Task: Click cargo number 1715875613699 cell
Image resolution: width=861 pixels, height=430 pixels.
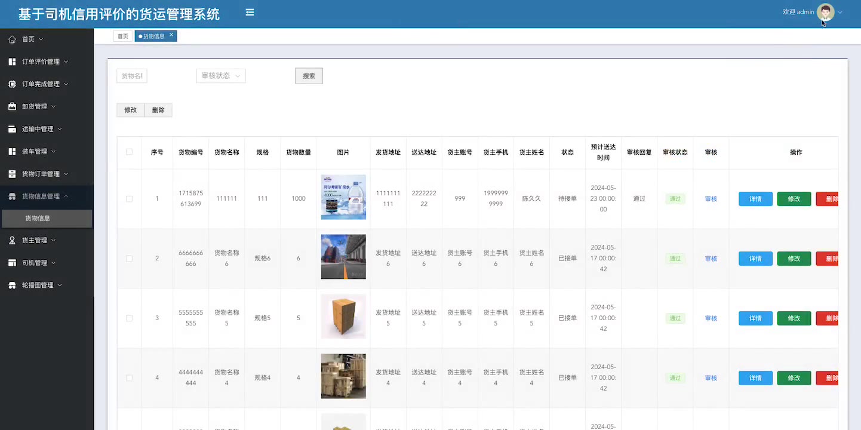Action: [191, 199]
